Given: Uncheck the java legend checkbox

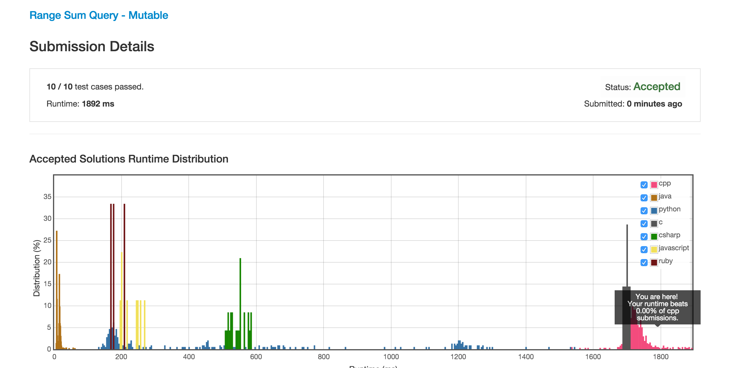Looking at the screenshot, I should [644, 198].
